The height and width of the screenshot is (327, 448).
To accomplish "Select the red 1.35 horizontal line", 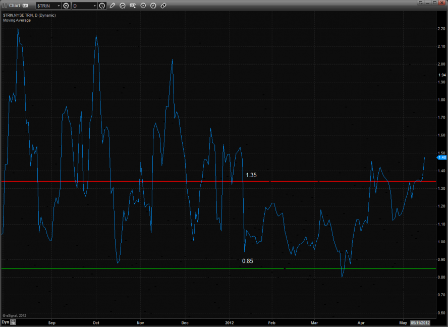I will pyautogui.click(x=151, y=181).
